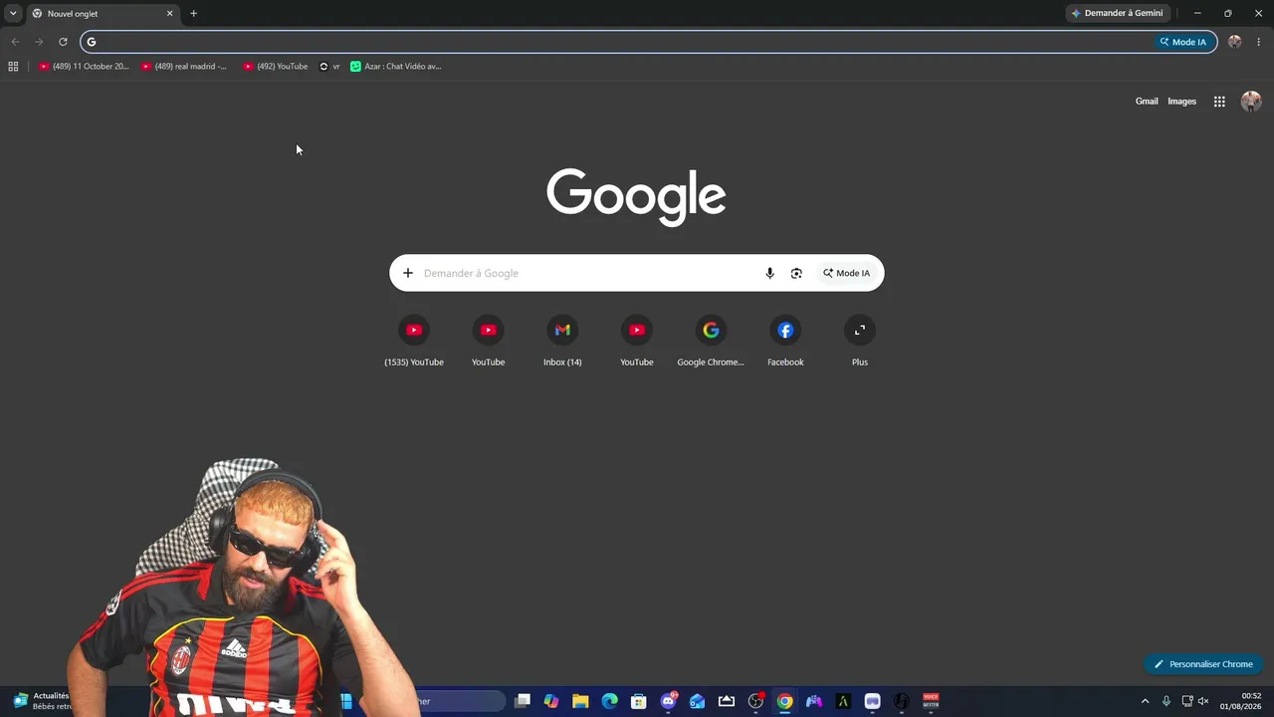Image resolution: width=1274 pixels, height=717 pixels.
Task: Open the "(489) 11 October 20..." bookmark
Action: coord(84,67)
